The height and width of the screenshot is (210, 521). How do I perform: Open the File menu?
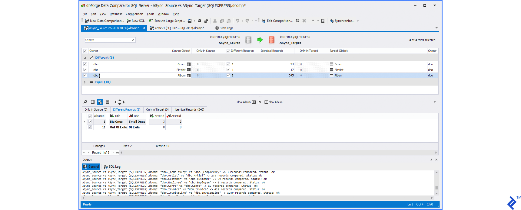(x=85, y=14)
